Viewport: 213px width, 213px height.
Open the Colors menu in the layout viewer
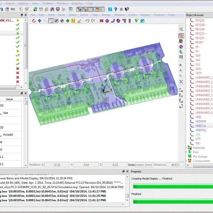(x=132, y=15)
